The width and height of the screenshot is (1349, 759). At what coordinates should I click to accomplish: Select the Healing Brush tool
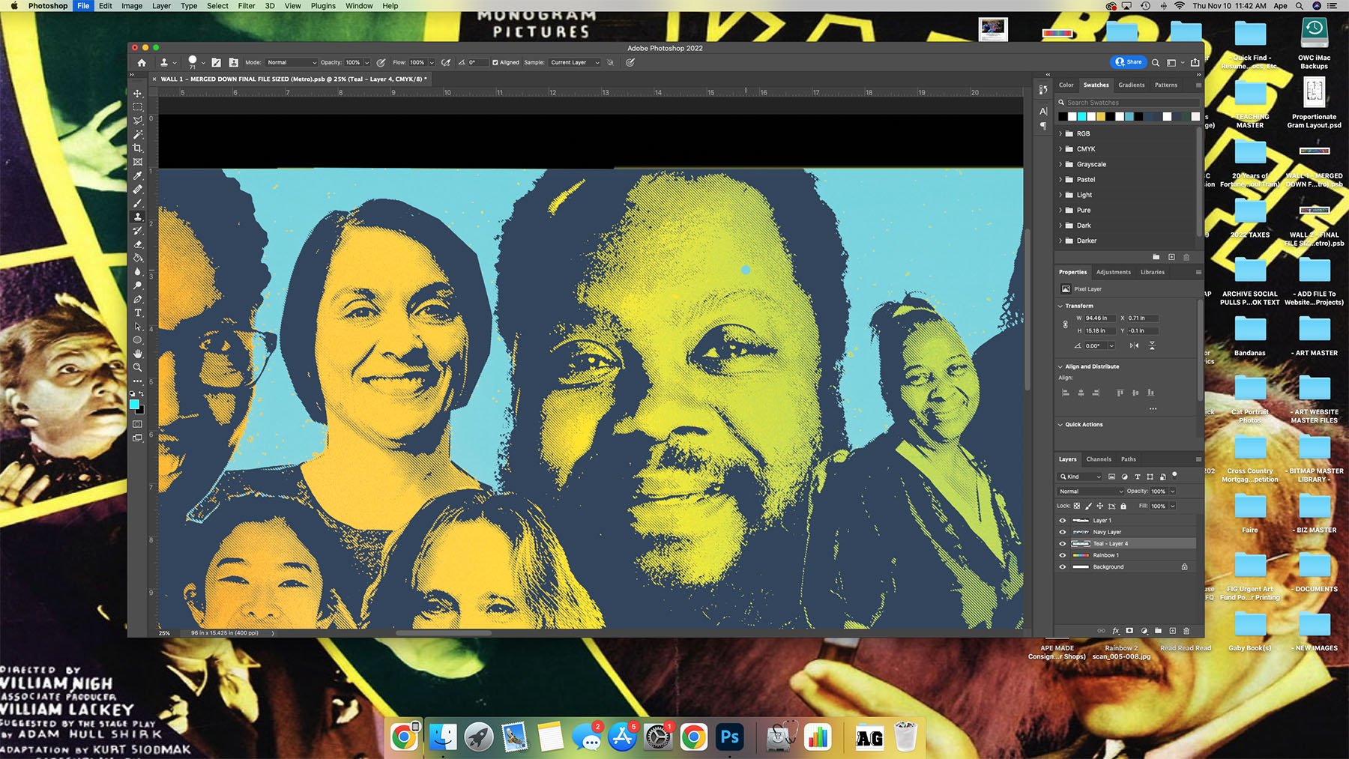coord(137,190)
